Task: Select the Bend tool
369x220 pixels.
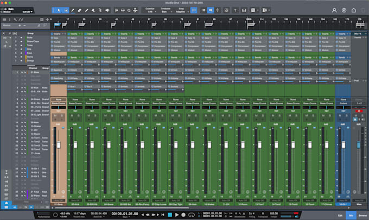Action: [100, 10]
